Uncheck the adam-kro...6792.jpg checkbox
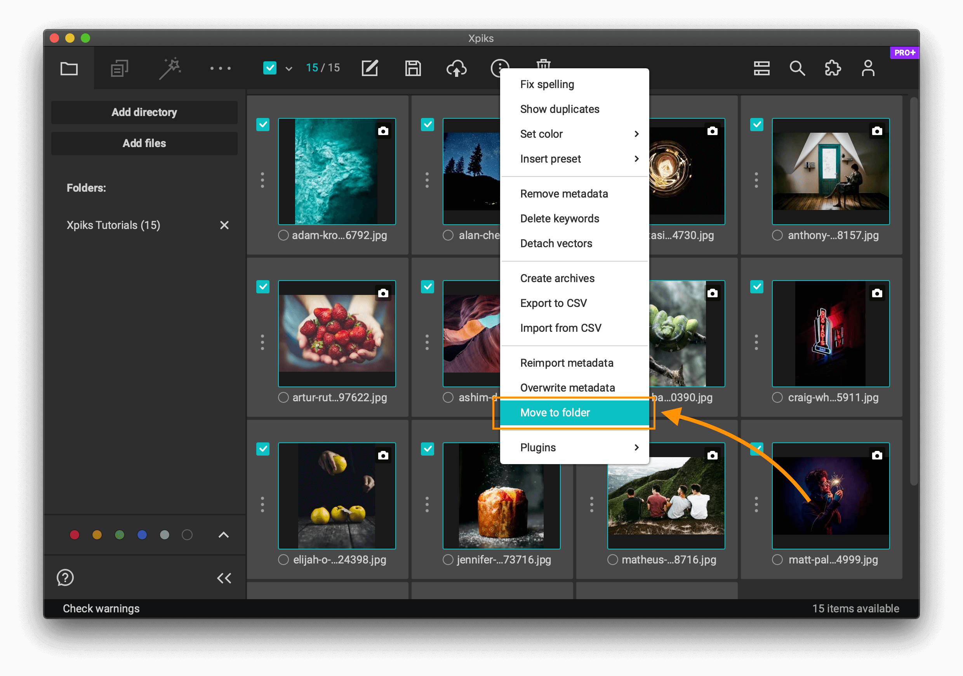The height and width of the screenshot is (676, 963). 263,125
